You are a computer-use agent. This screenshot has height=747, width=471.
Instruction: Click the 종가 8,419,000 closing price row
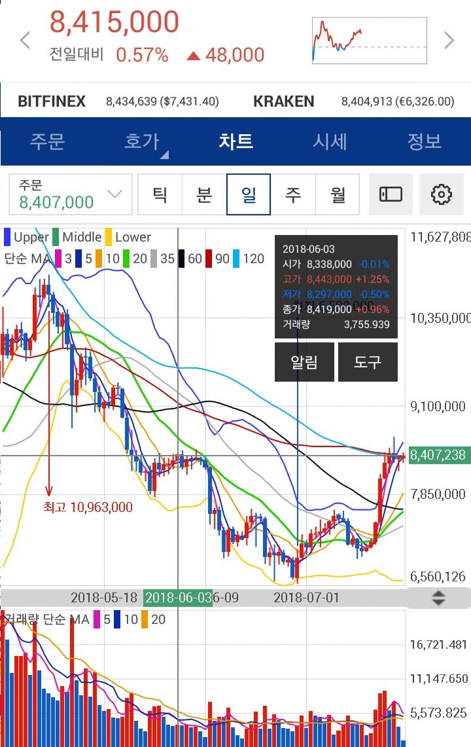[336, 309]
